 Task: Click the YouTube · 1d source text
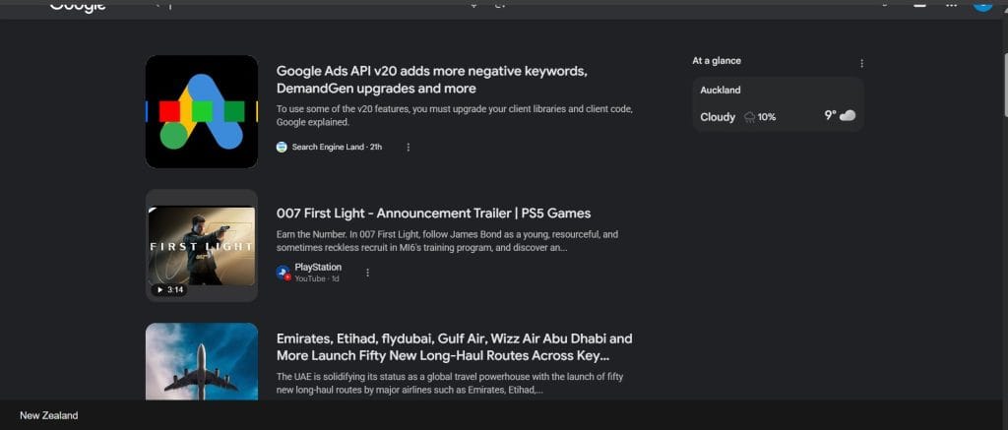click(x=317, y=278)
